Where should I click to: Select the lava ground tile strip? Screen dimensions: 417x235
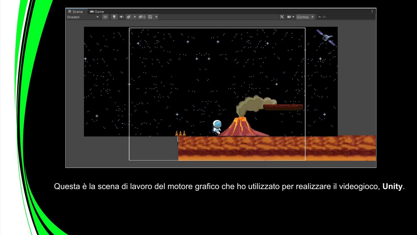pyautogui.click(x=277, y=148)
